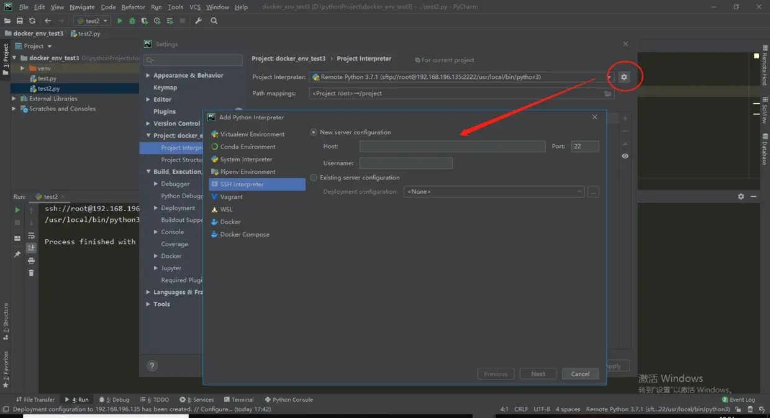Select New server configuration radio button
Viewport: 770px width, 418px height.
pos(314,132)
